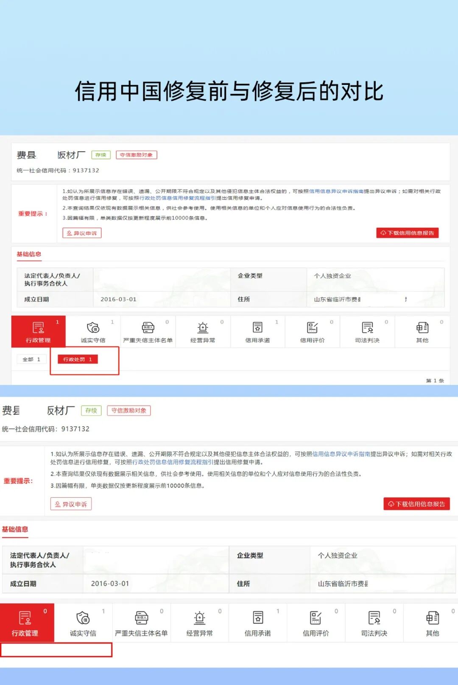
Task: Click 守信激励对象 tag in lower screenshot
Action: (x=129, y=410)
